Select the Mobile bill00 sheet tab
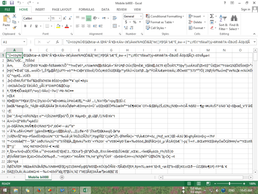This screenshot has height=194, width=258. point(38,177)
